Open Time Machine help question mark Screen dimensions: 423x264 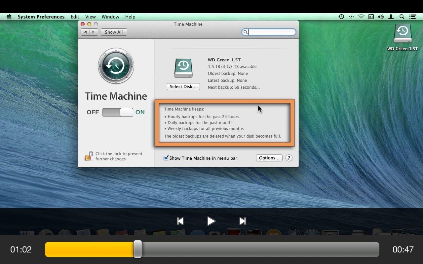[x=289, y=158]
